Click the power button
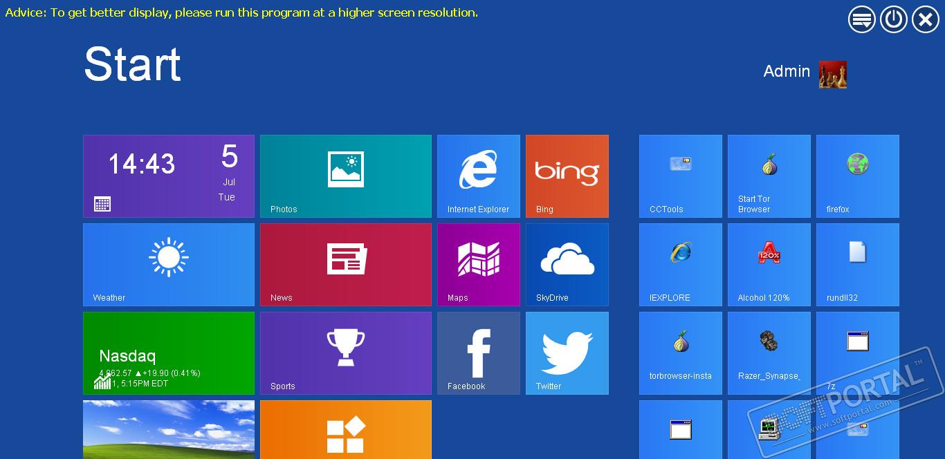The width and height of the screenshot is (945, 459). [894, 19]
